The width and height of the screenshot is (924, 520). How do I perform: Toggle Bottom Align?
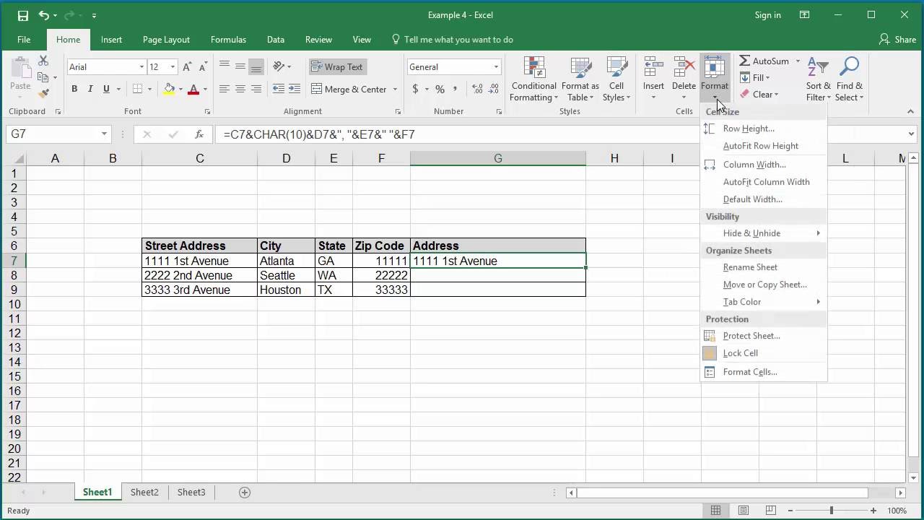pyautogui.click(x=256, y=67)
